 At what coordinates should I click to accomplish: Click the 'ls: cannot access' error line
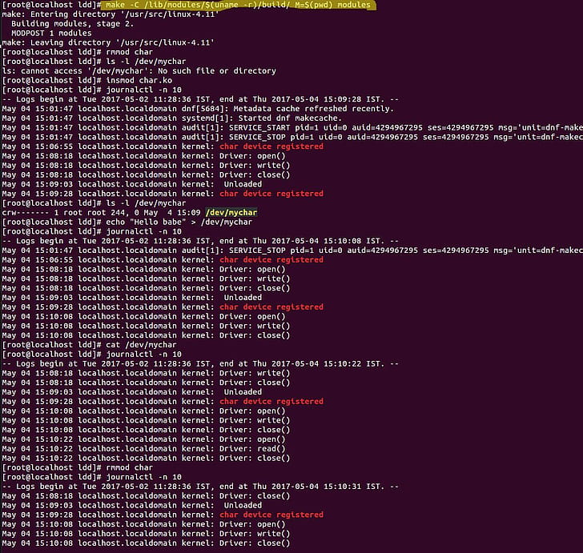pos(127,71)
